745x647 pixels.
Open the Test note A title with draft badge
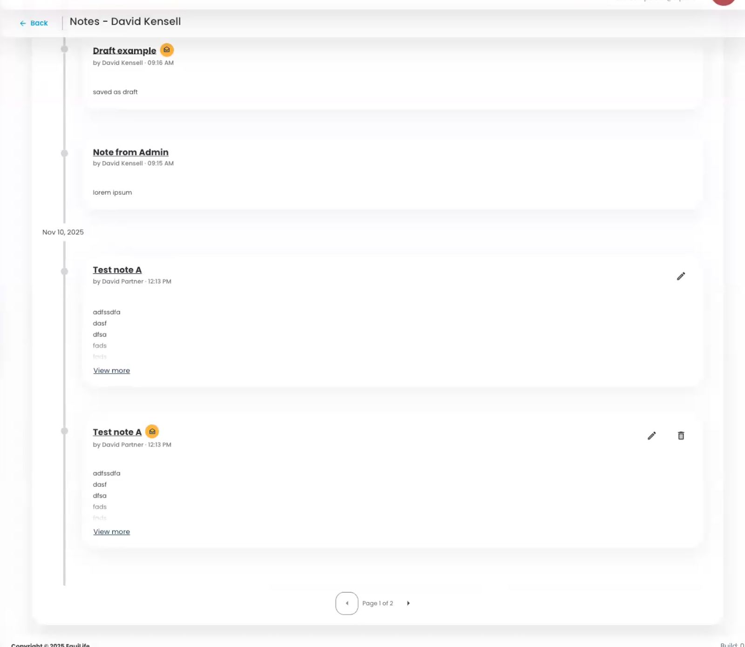[117, 432]
